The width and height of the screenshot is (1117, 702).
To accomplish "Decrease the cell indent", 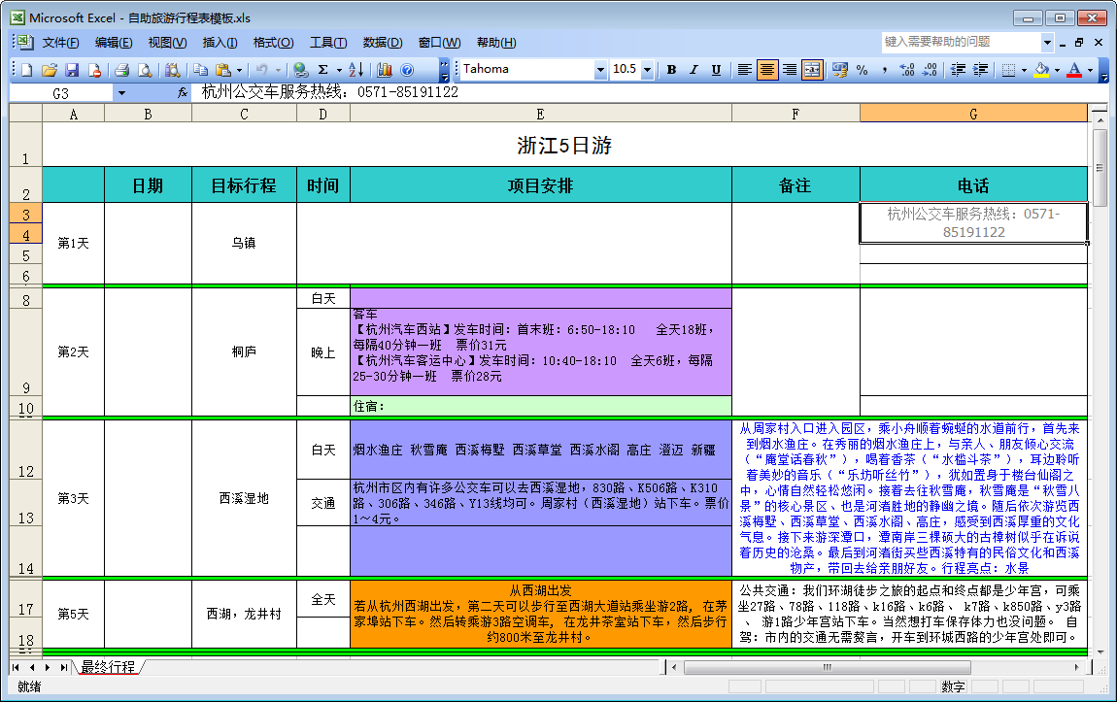I will (x=958, y=69).
